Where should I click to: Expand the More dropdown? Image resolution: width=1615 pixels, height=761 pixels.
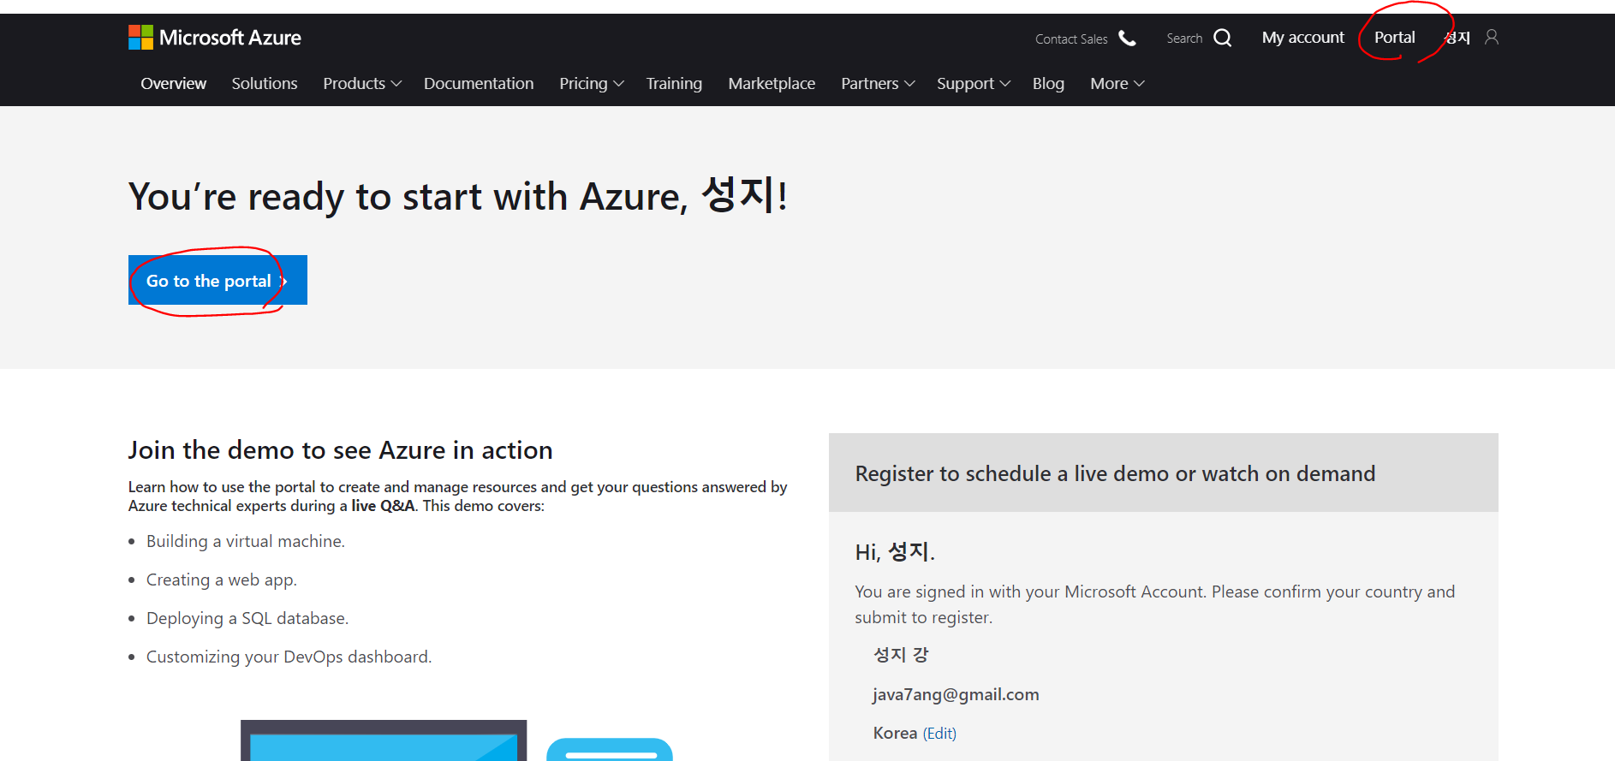point(1117,84)
